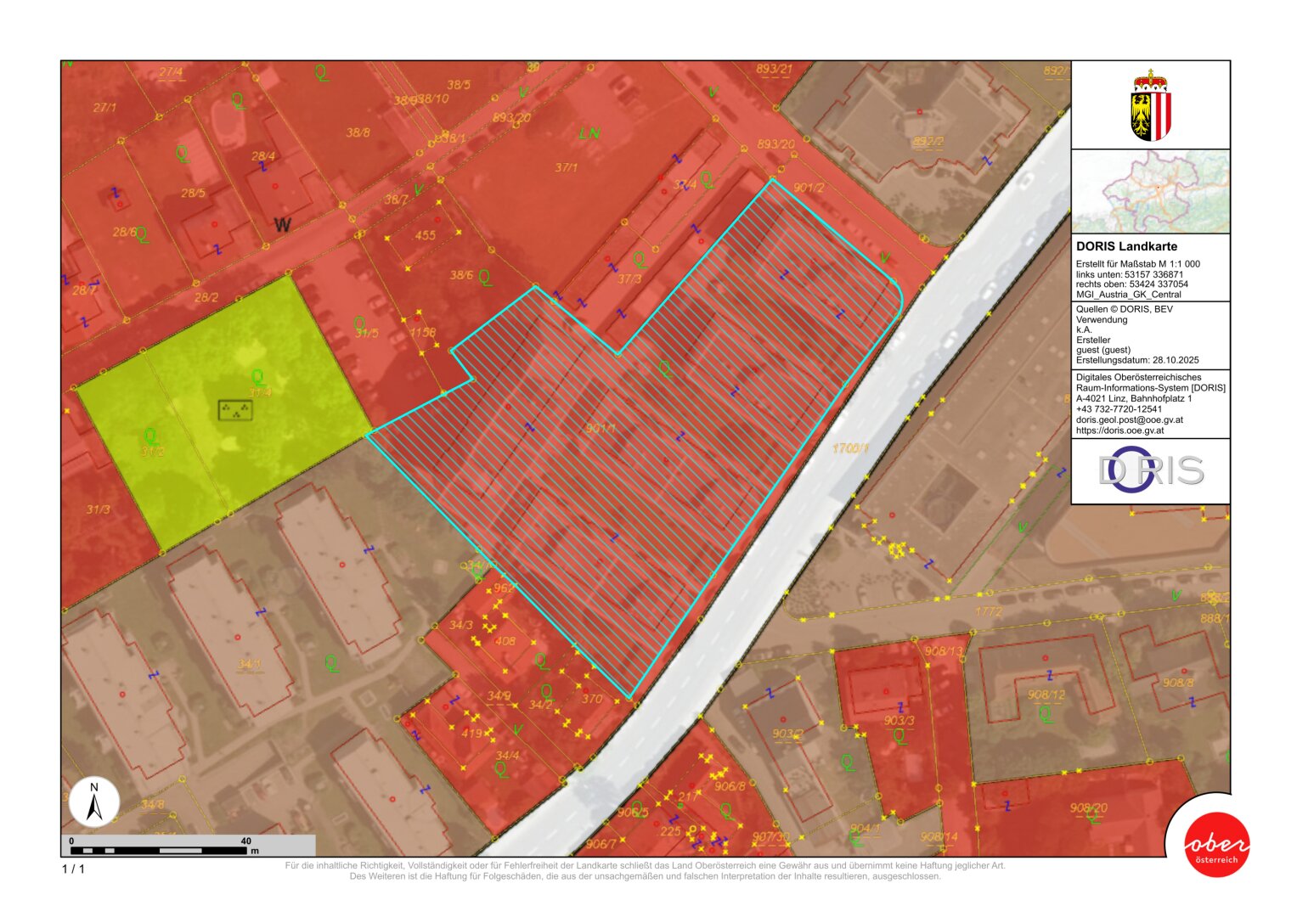Click the green LN land-use label
This screenshot has height=917, width=1297.
pyautogui.click(x=589, y=133)
